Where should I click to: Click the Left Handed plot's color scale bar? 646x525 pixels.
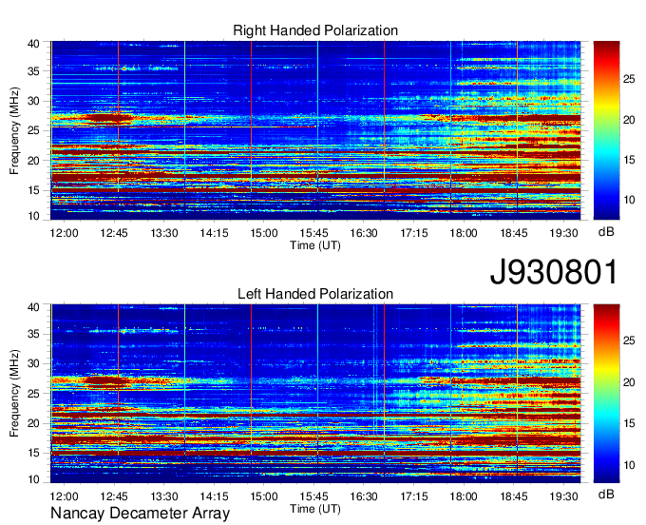coord(606,394)
